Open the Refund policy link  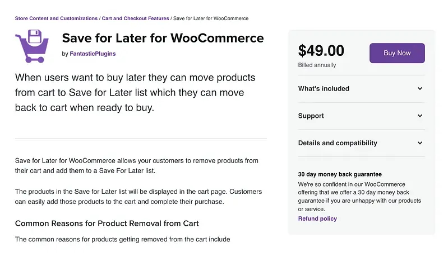pos(317,218)
